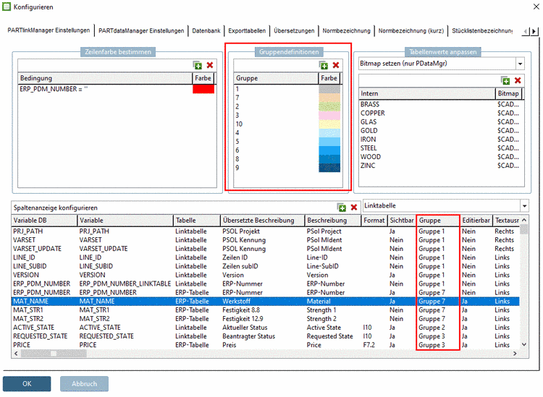
Task: Remove entry with Tabellenwerte anpassen red X
Action: 518,80
